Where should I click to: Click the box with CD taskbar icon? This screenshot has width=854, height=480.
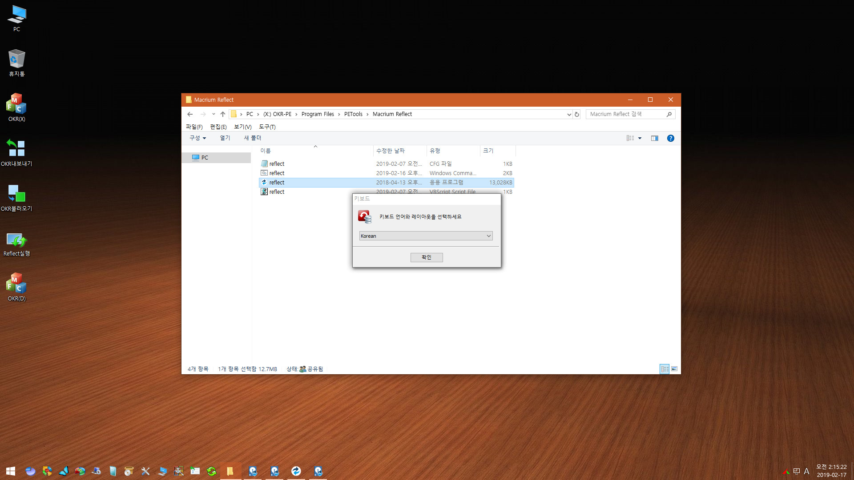[129, 471]
